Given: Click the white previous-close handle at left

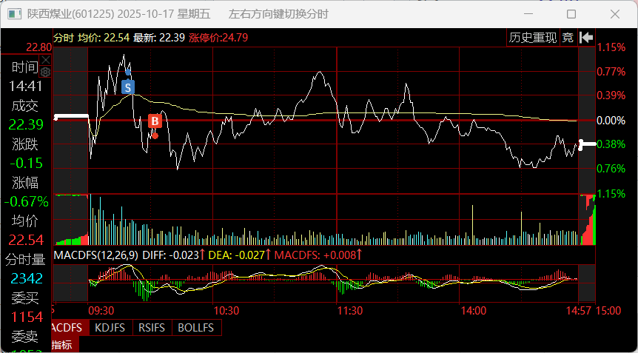Looking at the screenshot, I should click(x=71, y=116).
